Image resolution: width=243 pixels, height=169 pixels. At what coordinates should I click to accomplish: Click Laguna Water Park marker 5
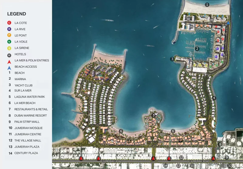tap(154, 115)
